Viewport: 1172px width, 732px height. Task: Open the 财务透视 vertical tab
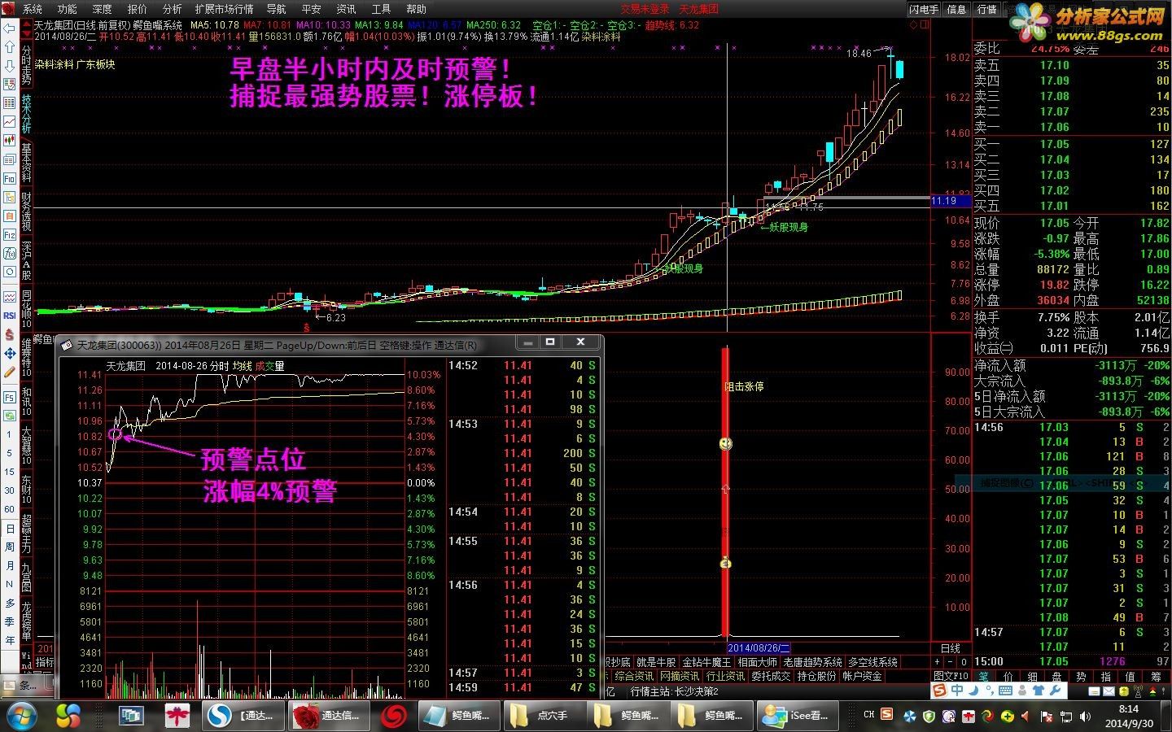[x=26, y=211]
